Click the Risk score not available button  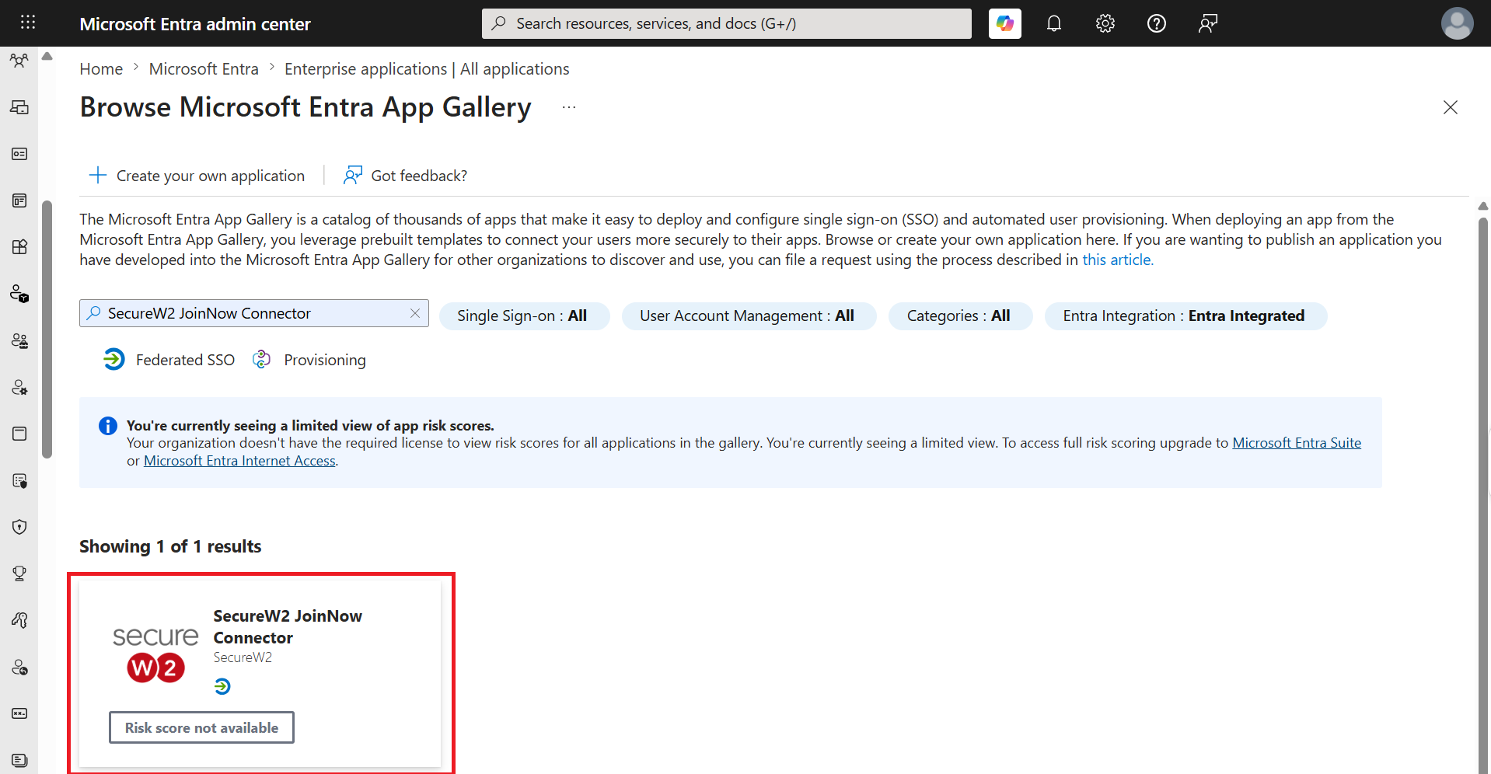201,727
